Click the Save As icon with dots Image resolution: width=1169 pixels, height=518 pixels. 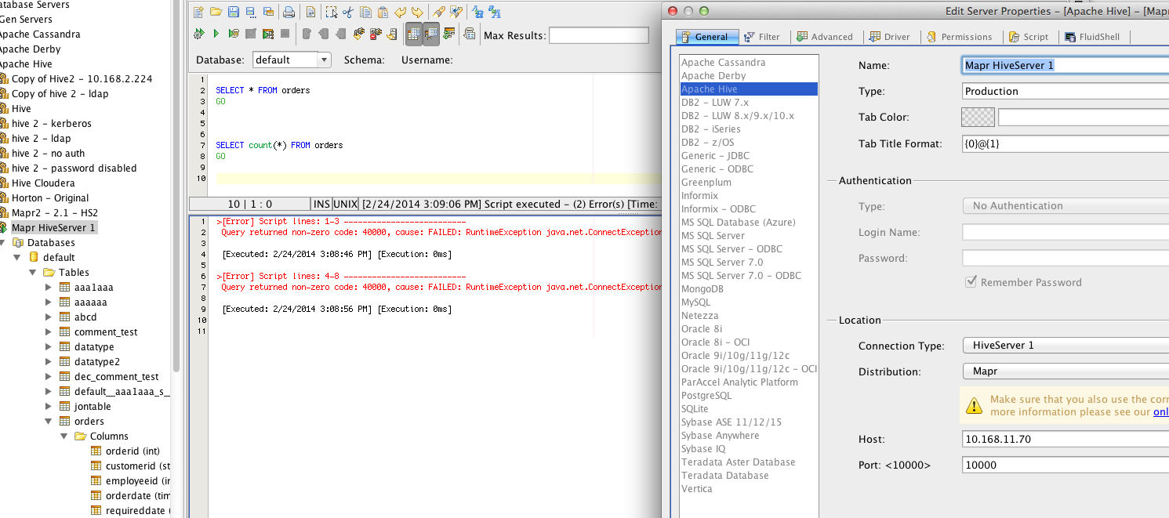pos(250,13)
